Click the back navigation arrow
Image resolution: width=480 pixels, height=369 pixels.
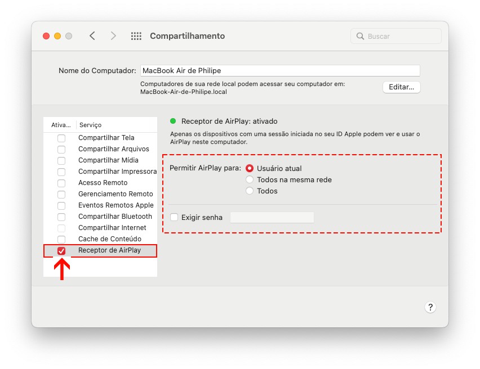pos(92,36)
